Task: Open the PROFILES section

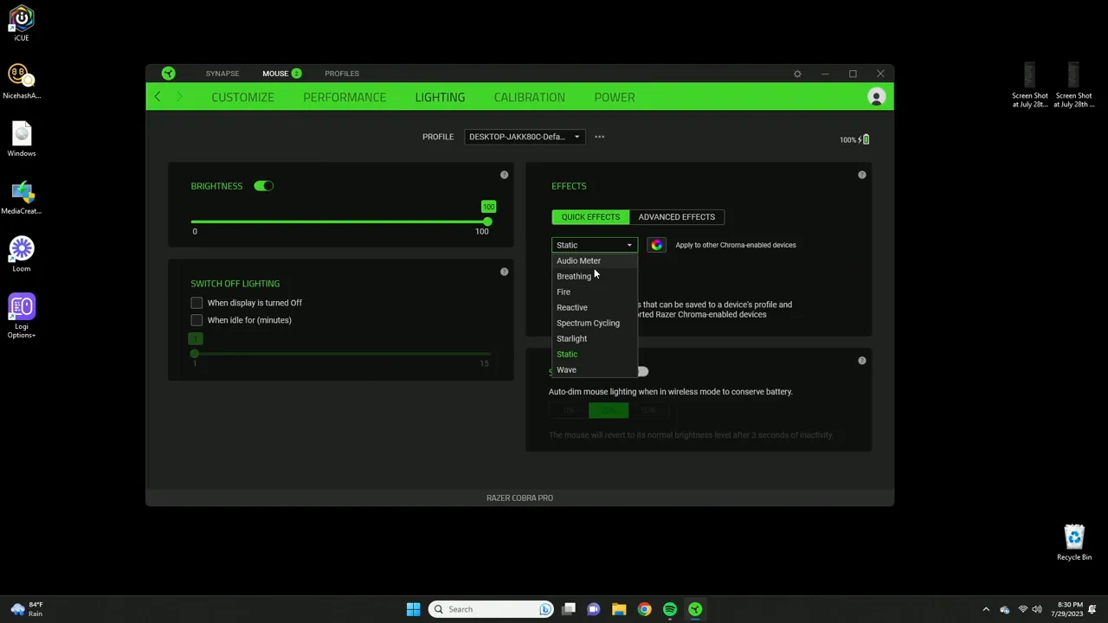Action: pyautogui.click(x=341, y=74)
